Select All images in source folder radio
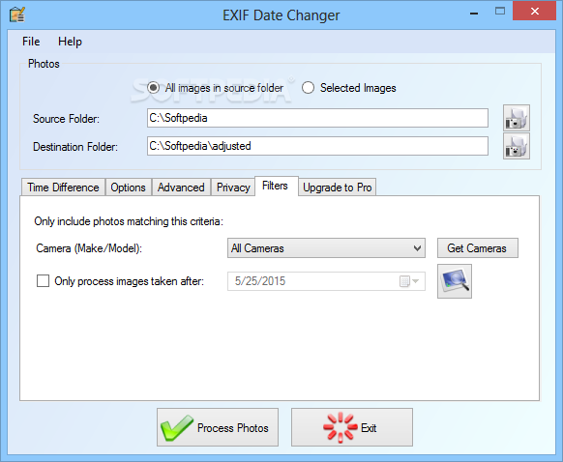Screen dimensions: 563x462 [x=153, y=88]
